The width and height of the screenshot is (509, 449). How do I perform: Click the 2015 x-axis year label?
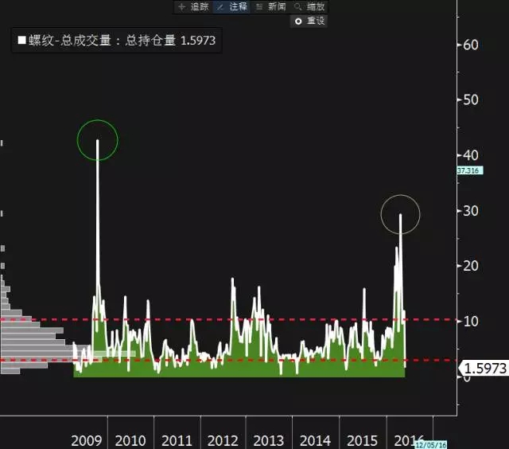point(362,441)
